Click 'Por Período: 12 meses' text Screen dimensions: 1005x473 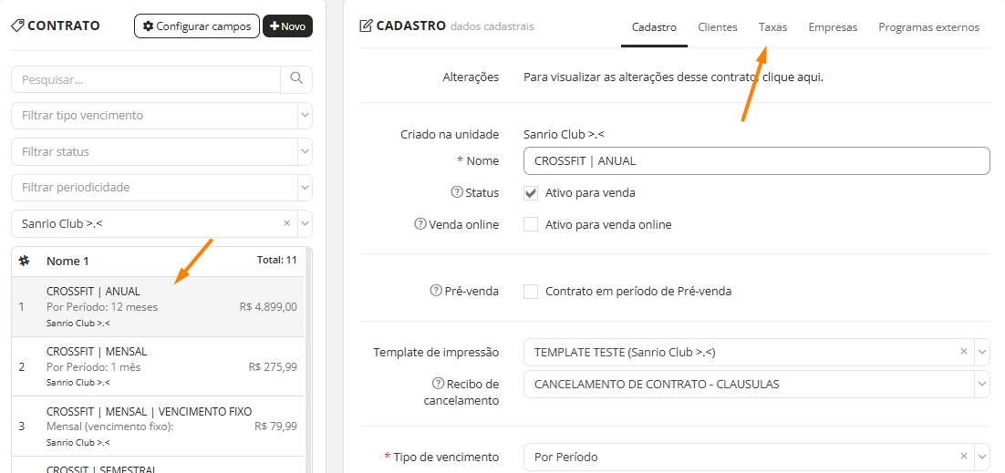pos(102,307)
